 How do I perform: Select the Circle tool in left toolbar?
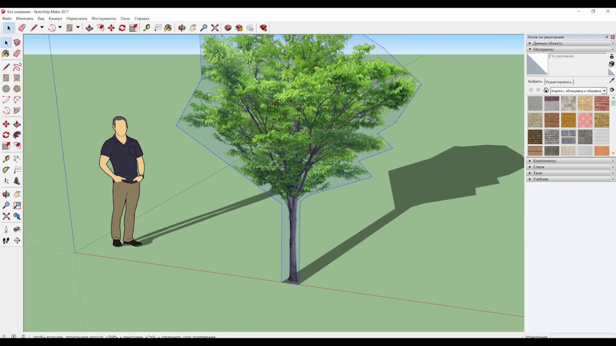pyautogui.click(x=6, y=89)
